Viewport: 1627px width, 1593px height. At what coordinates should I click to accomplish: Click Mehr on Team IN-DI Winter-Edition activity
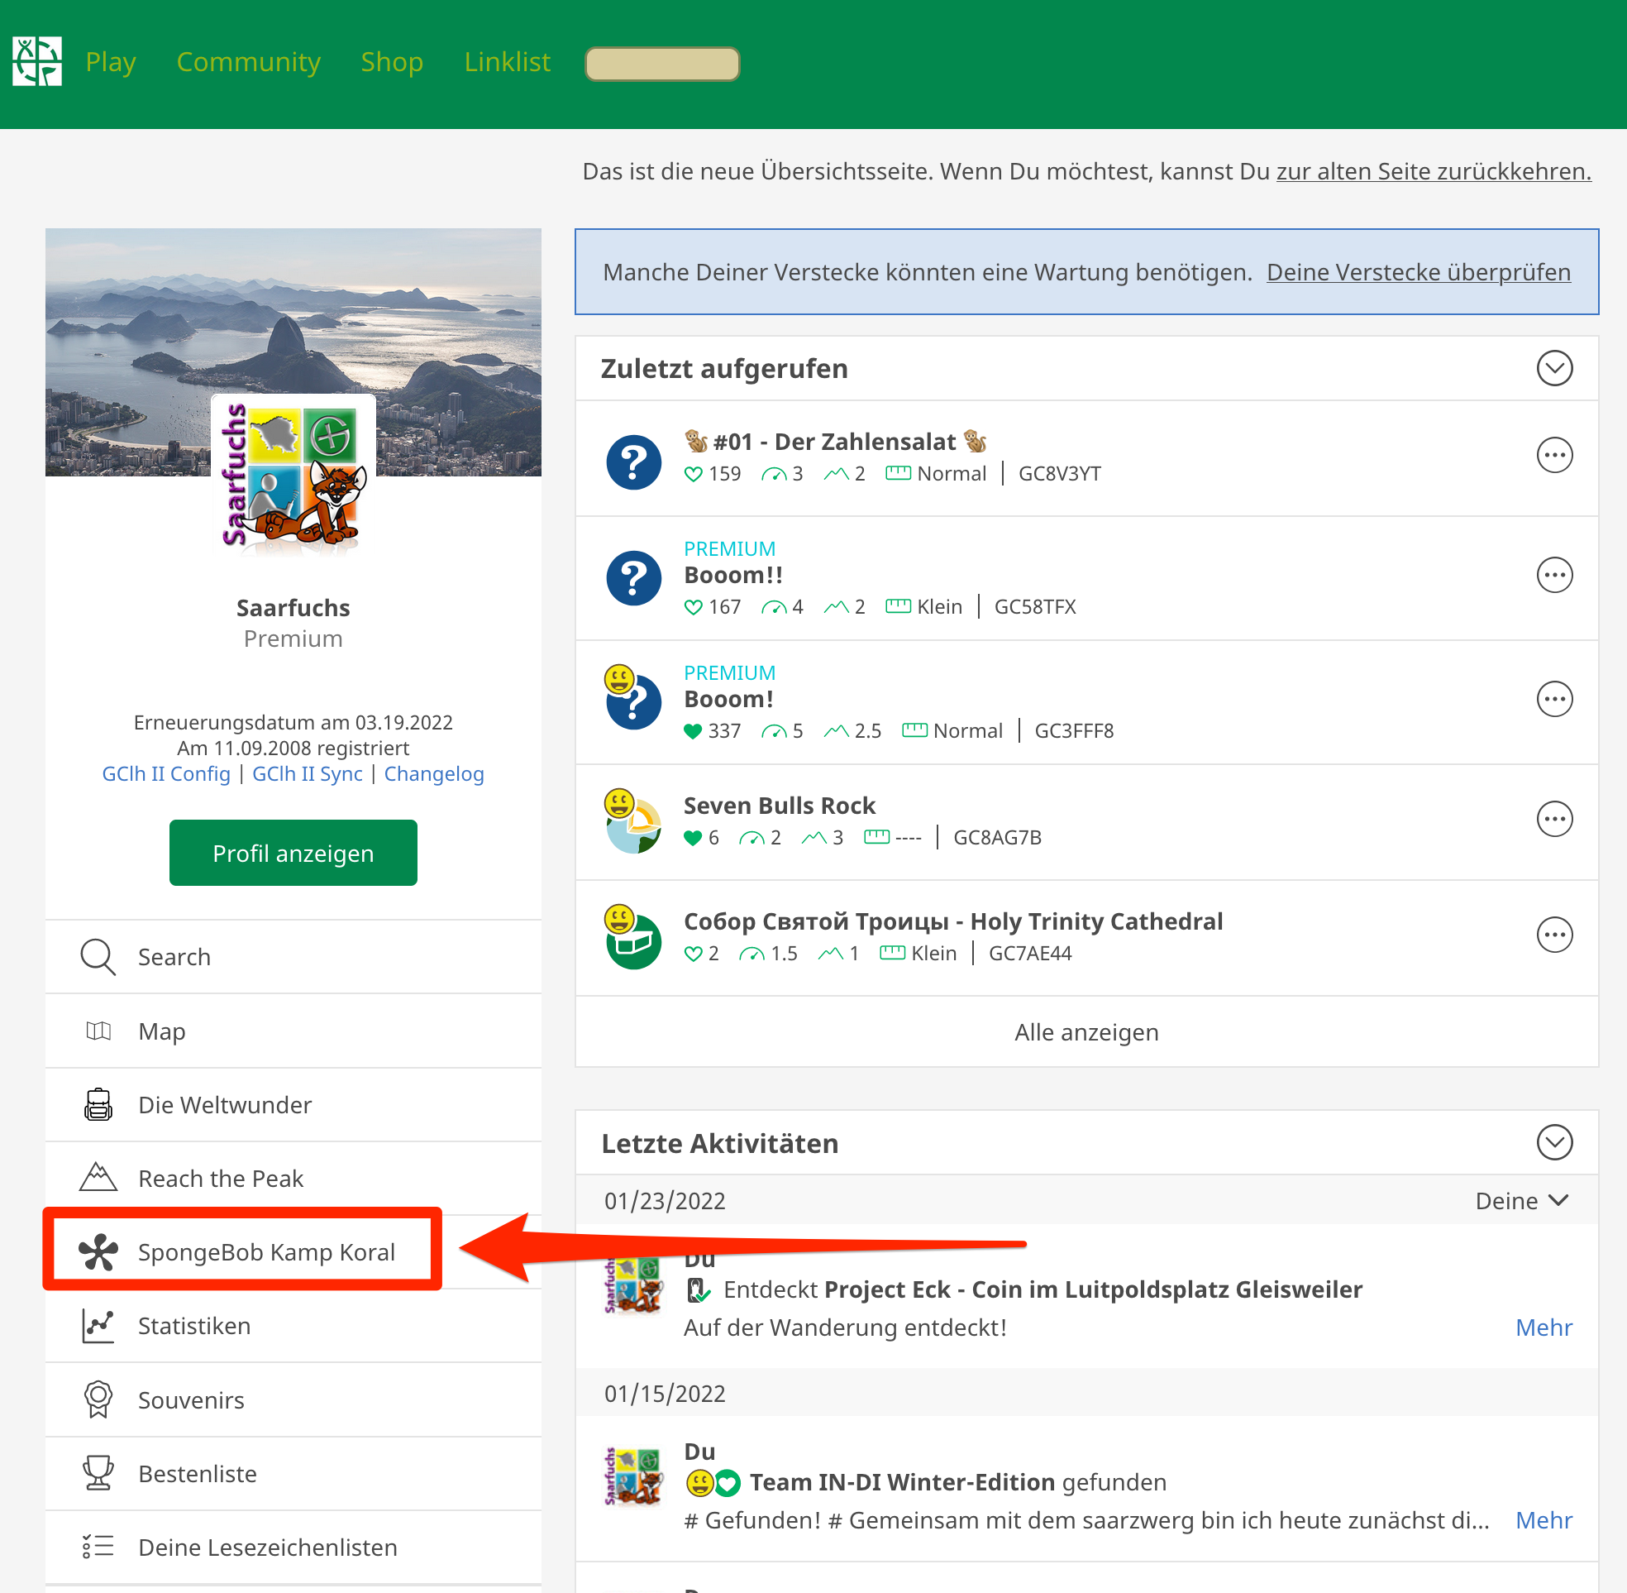(x=1544, y=1520)
